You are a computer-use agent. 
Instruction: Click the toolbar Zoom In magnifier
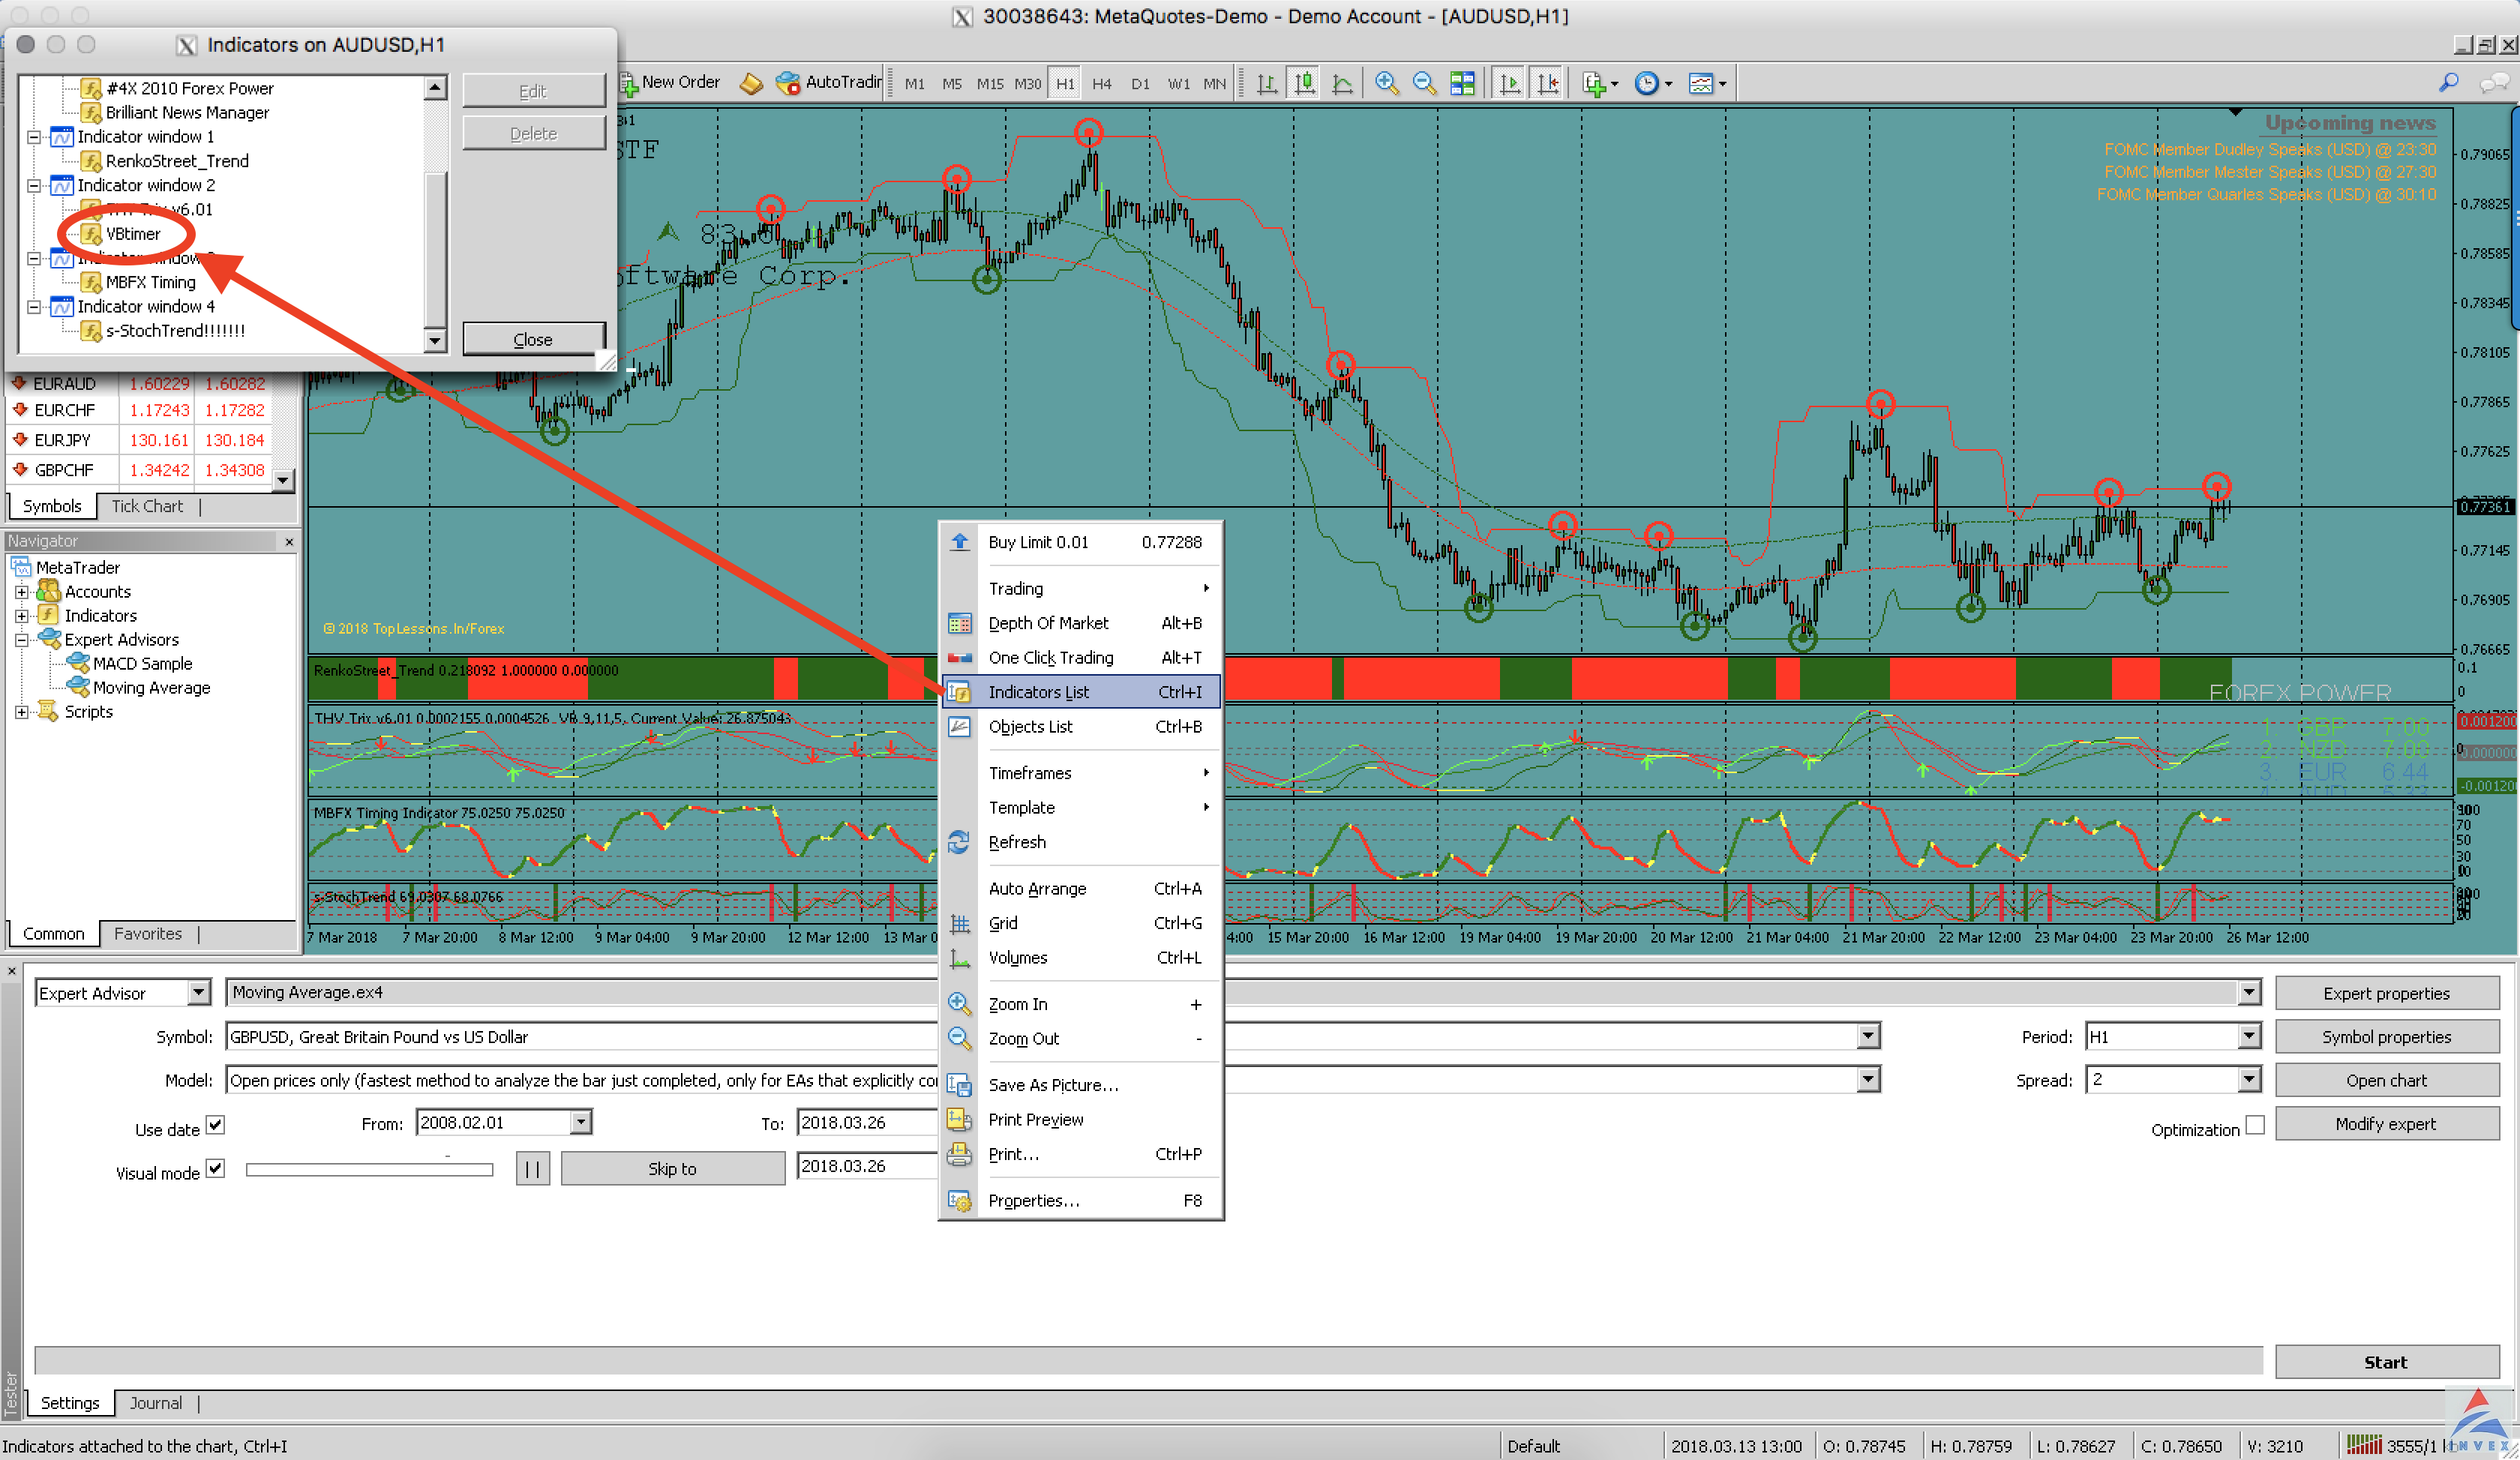(x=1387, y=83)
